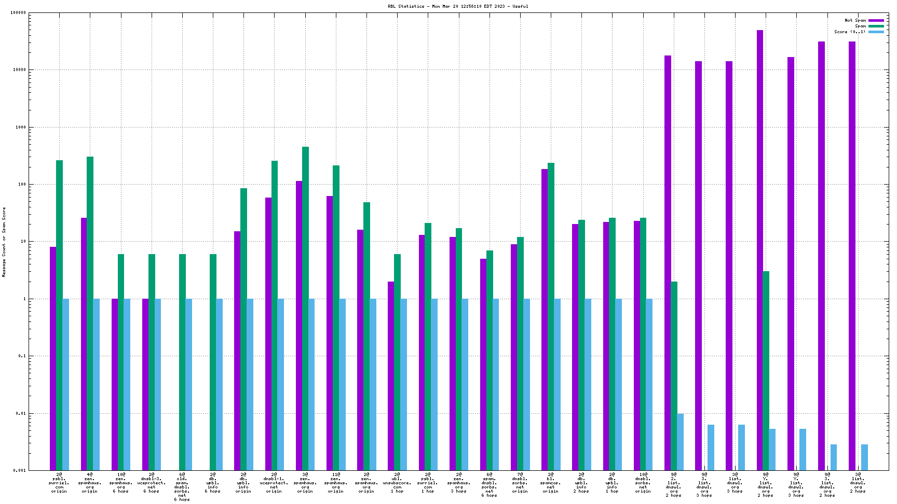Select the psbl.surriel.com origin axis label

point(59,483)
